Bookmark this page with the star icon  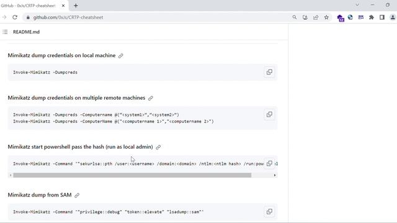click(x=326, y=17)
